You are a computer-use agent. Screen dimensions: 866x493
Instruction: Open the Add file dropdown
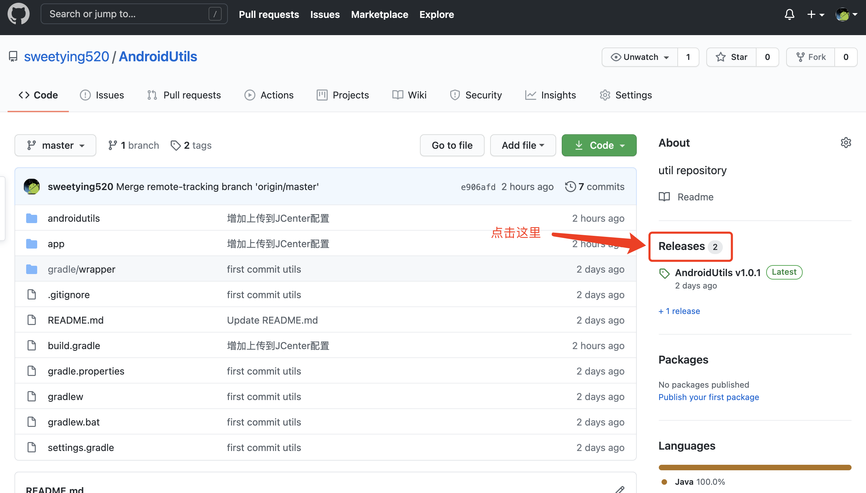(522, 145)
